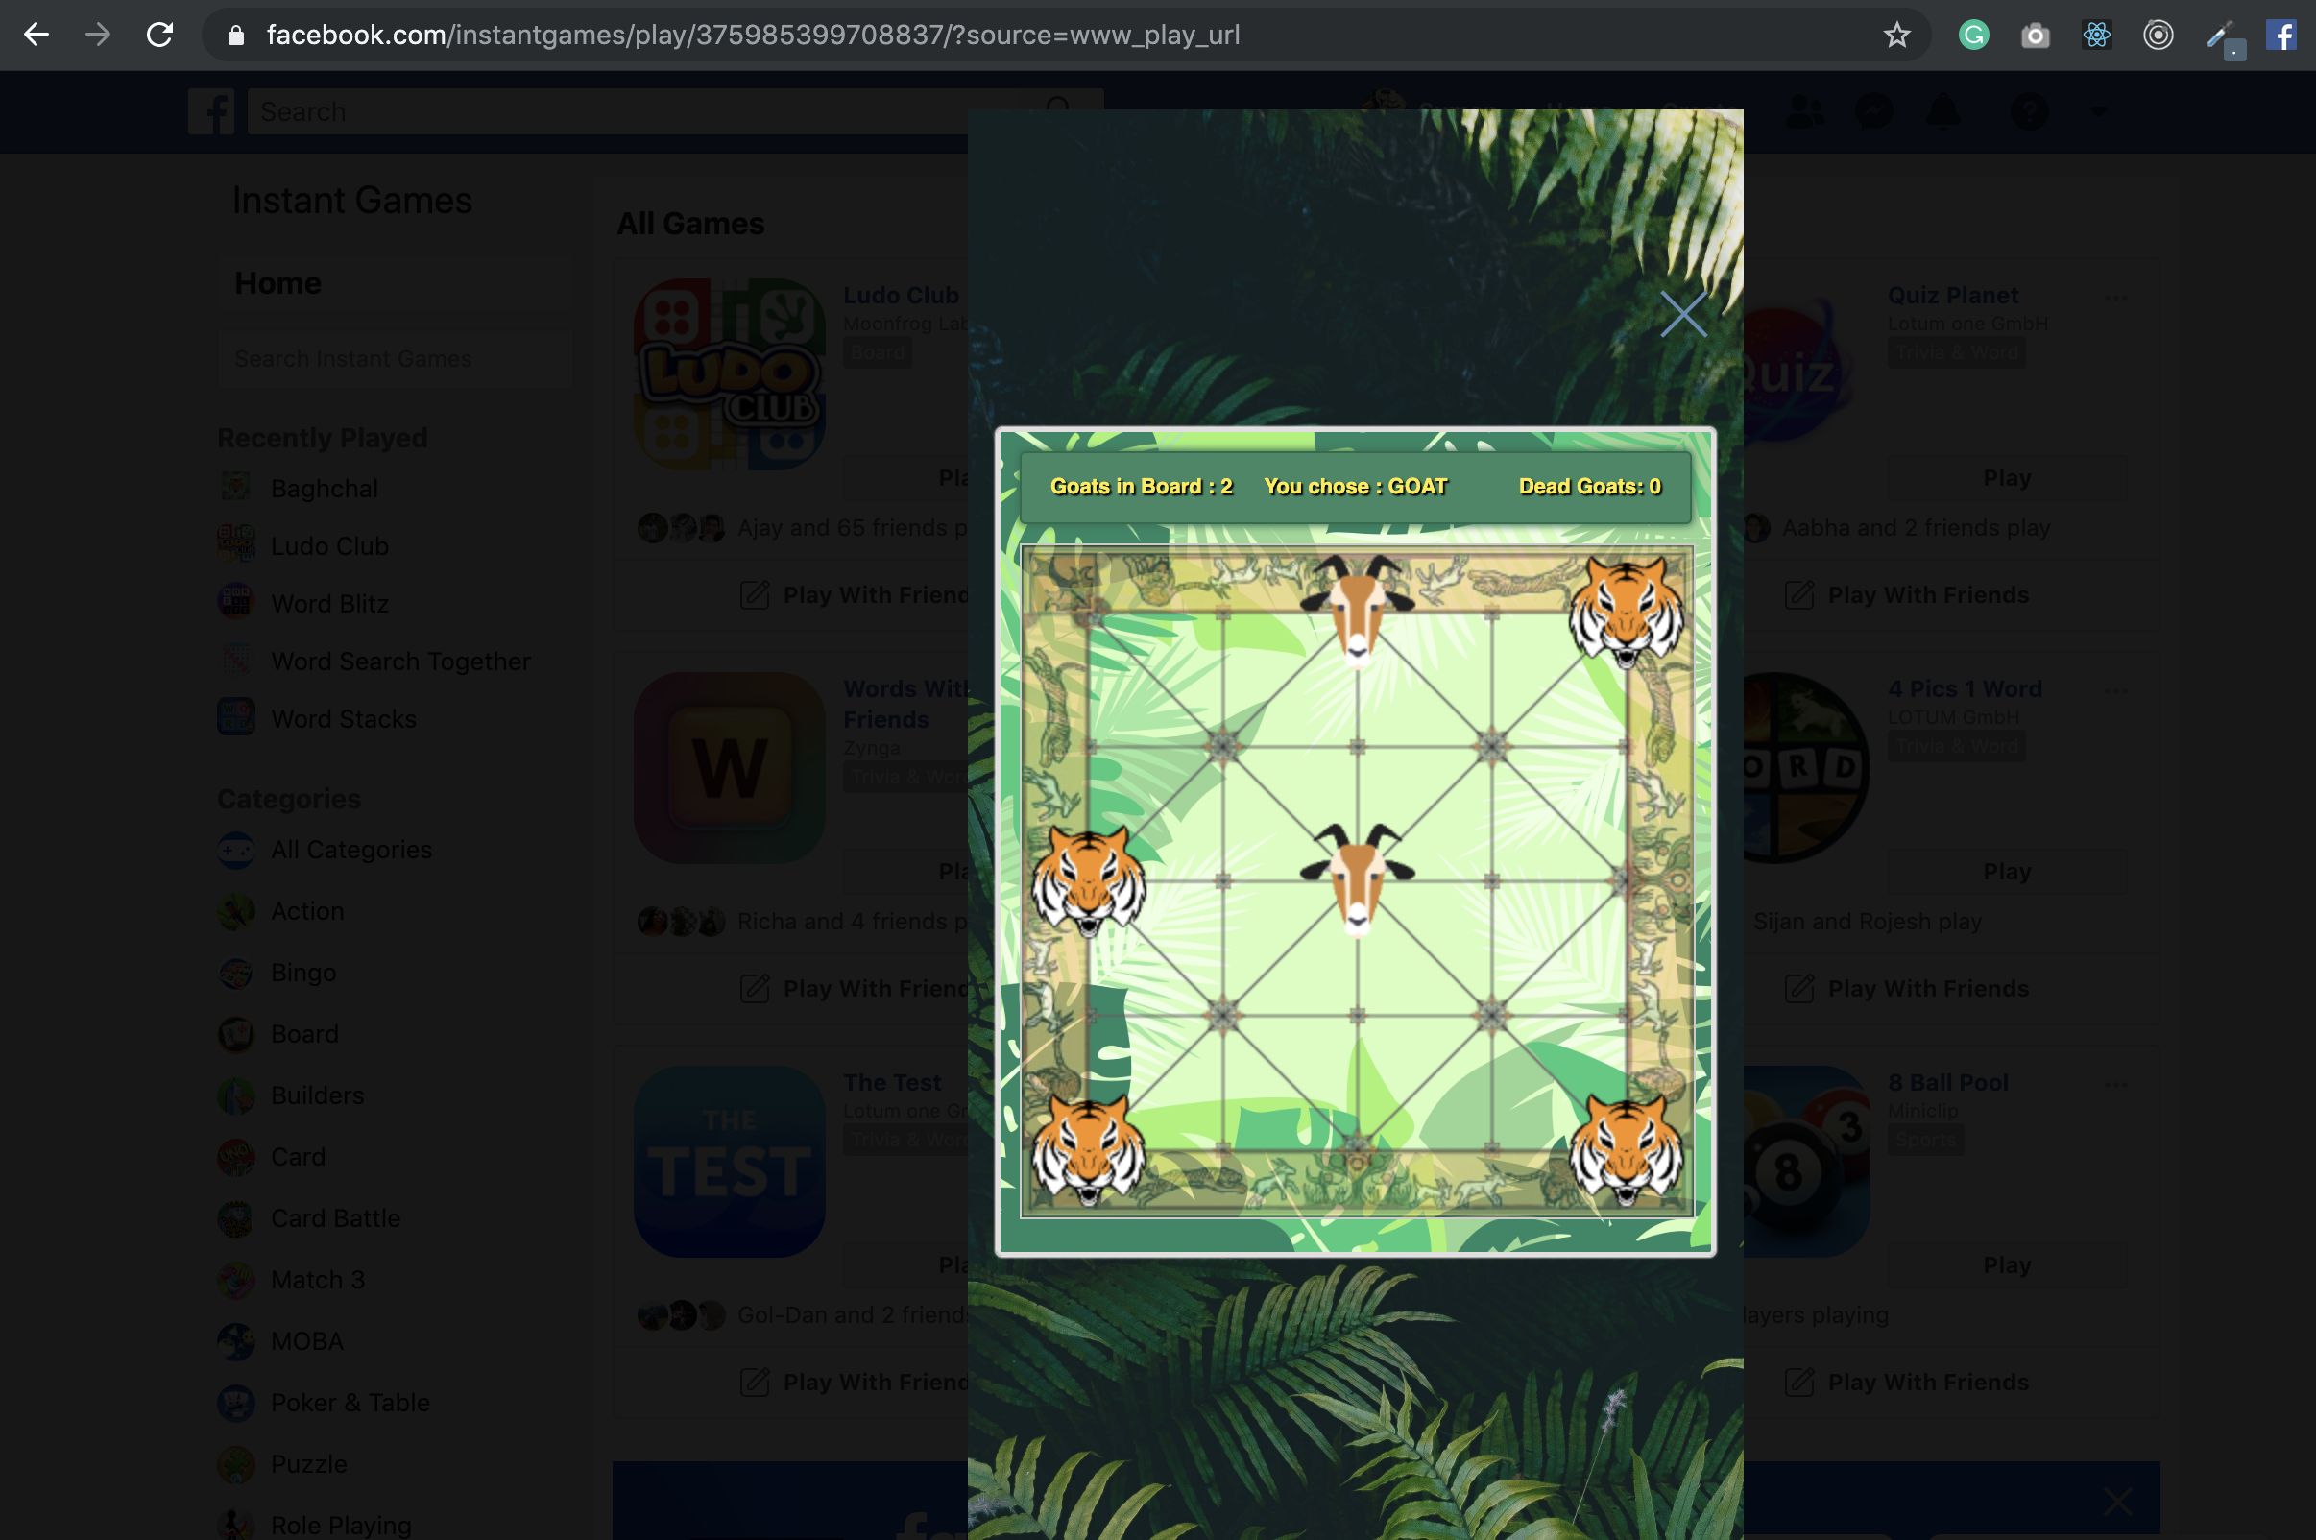This screenshot has width=2316, height=1540.
Task: Expand the 8 Ball Pool options menu
Action: [x=2115, y=1084]
